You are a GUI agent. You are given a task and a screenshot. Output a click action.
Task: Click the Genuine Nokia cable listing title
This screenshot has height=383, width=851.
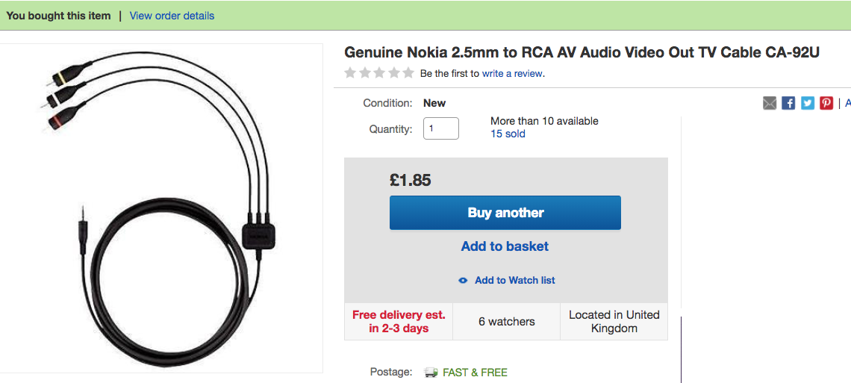pos(582,53)
